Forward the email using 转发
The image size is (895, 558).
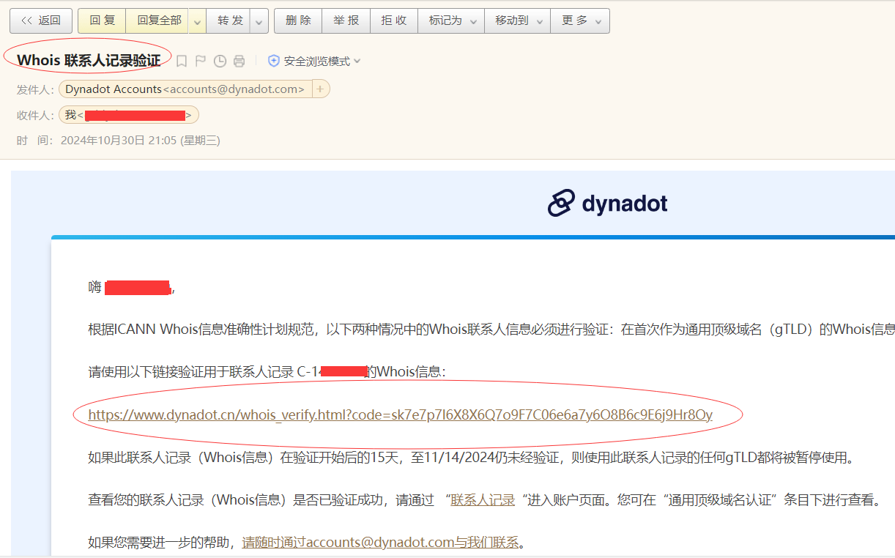[x=229, y=21]
